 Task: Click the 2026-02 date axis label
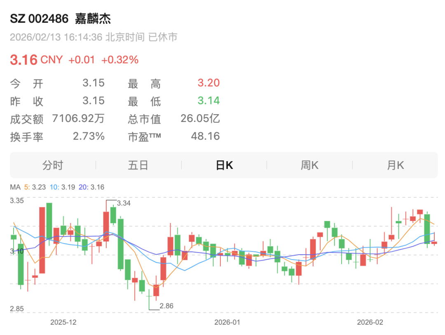pos(370,322)
